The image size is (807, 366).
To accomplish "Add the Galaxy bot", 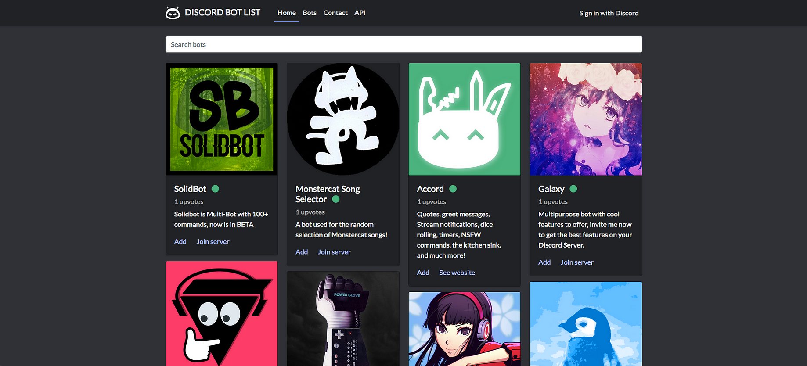I will pyautogui.click(x=544, y=262).
